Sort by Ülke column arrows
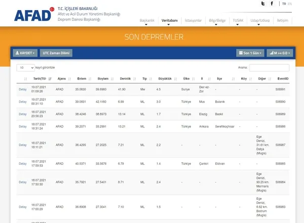 point(194,79)
